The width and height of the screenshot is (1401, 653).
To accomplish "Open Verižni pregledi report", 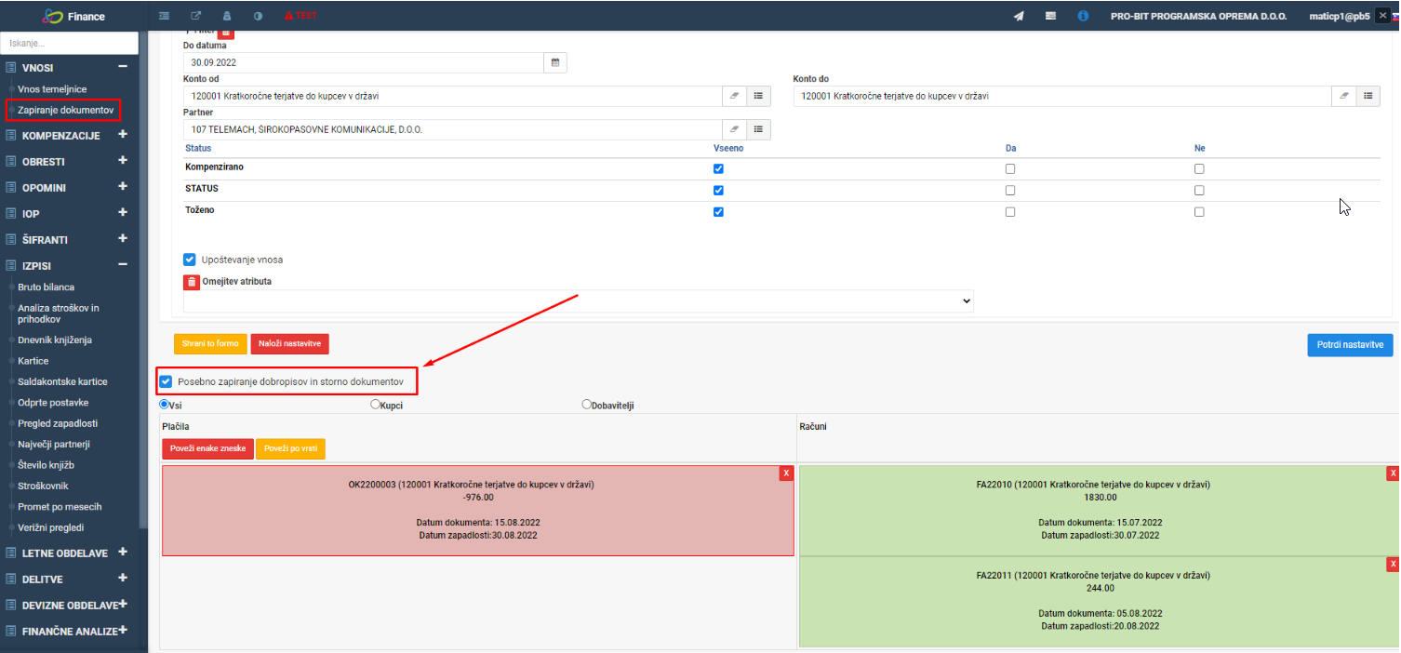I will [50, 527].
